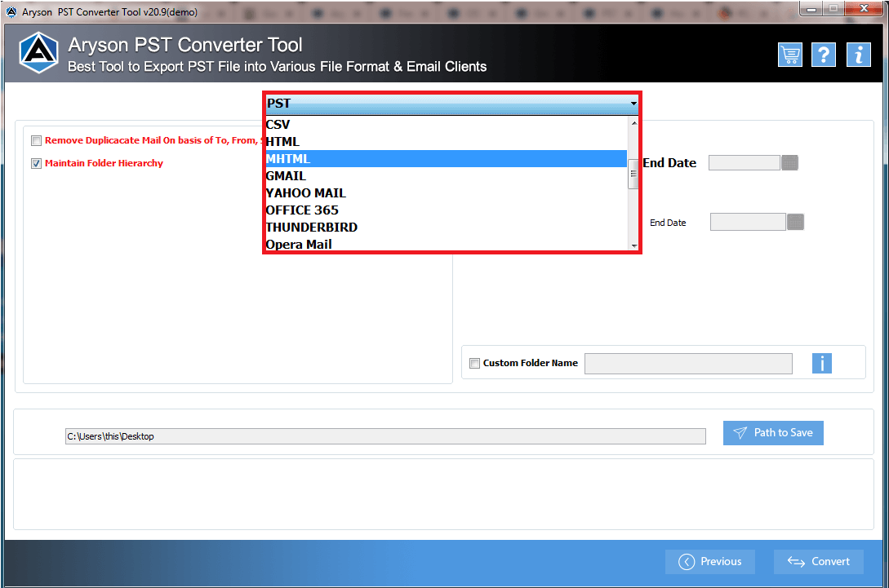Enable Remove Duplicate Mail checkbox
Image resolution: width=889 pixels, height=588 pixels.
pyautogui.click(x=36, y=140)
